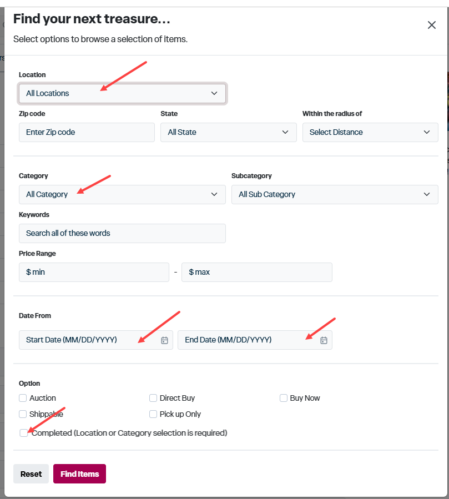Tick the Buy Now checkbox
This screenshot has height=499, width=449.
(x=284, y=398)
